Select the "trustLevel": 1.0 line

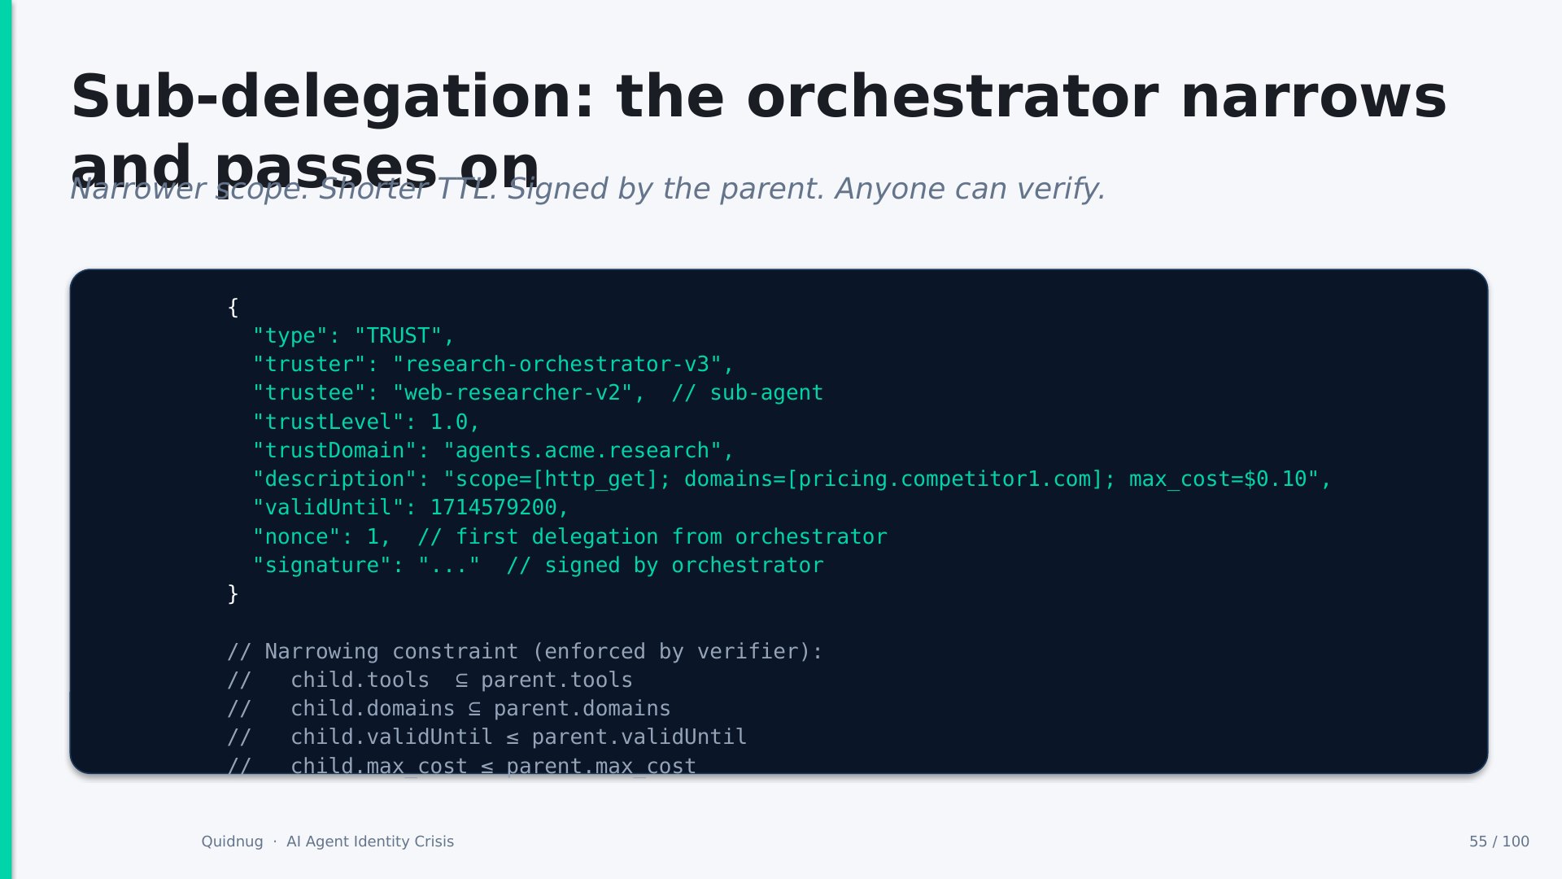(x=366, y=422)
